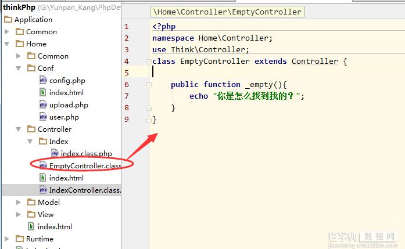The image size is (405, 249).
Task: Click the Home folder icon
Action: (x=20, y=44)
